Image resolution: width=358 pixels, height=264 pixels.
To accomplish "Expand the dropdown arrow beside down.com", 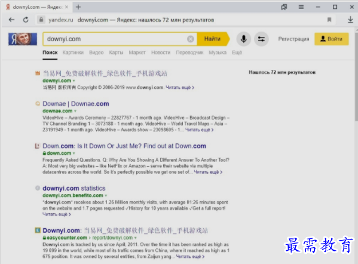I will pyautogui.click(x=74, y=154).
